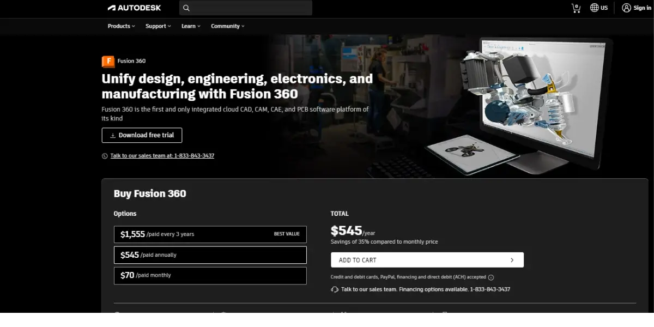The image size is (654, 327).
Task: Open Talk to our sales team link
Action: tap(162, 156)
